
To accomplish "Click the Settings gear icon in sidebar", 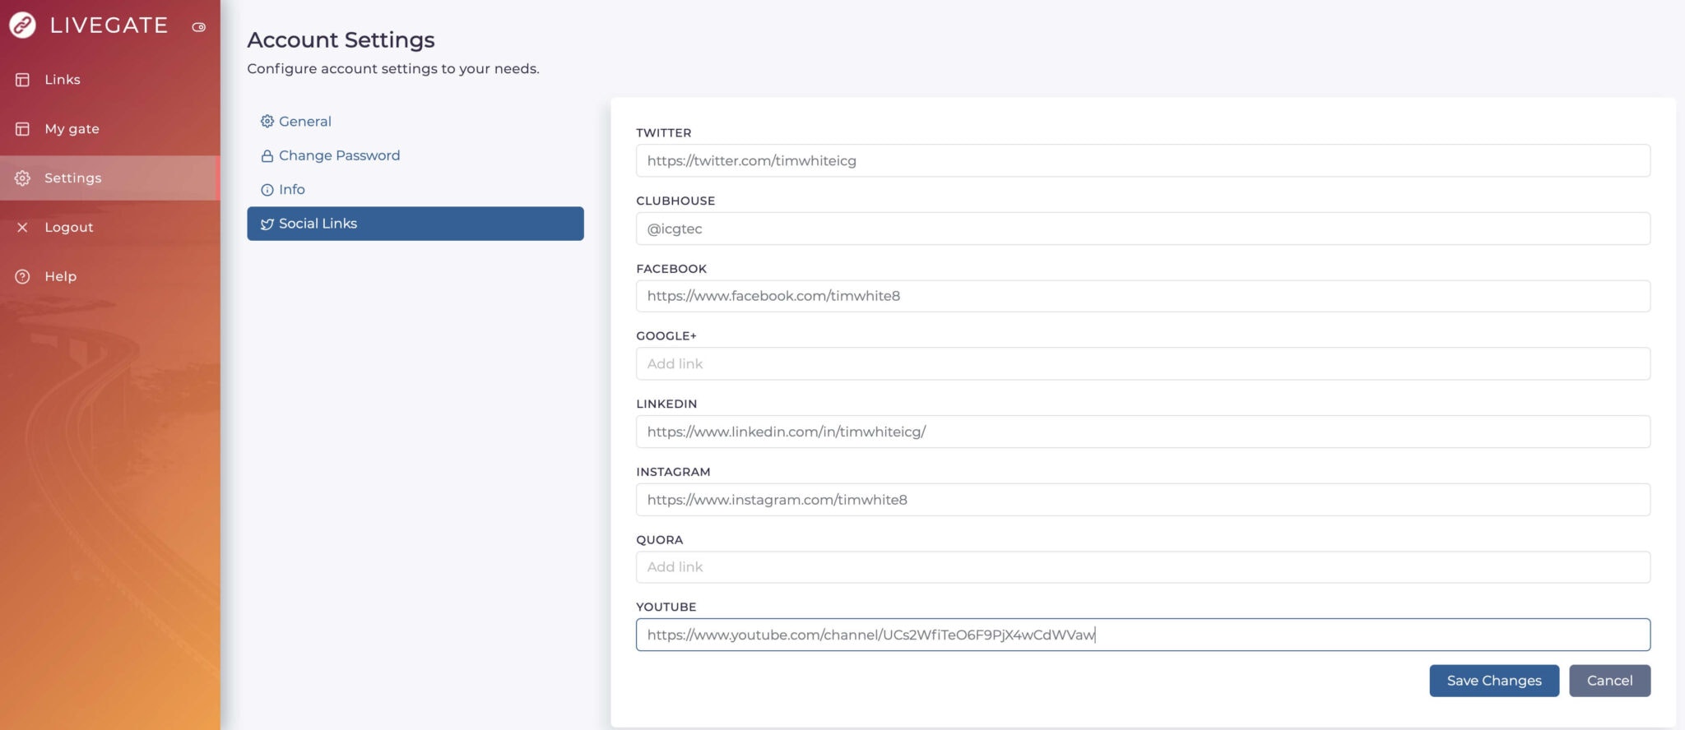I will point(22,178).
